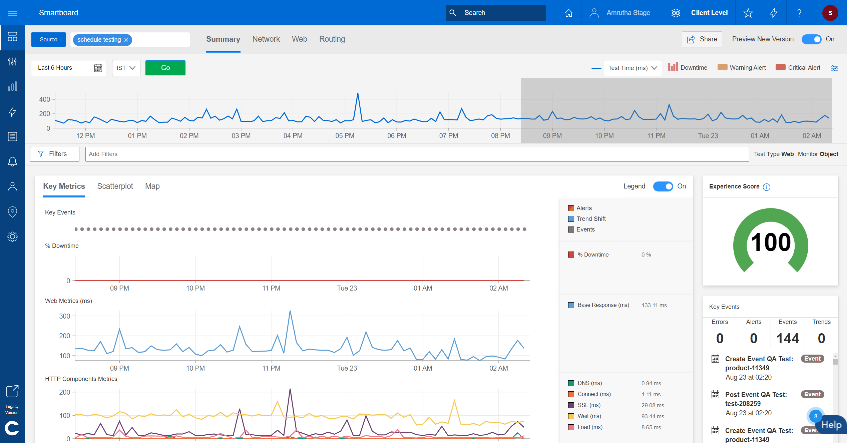Toggle the Legend switch
Viewport: 847px width, 443px height.
click(x=663, y=186)
